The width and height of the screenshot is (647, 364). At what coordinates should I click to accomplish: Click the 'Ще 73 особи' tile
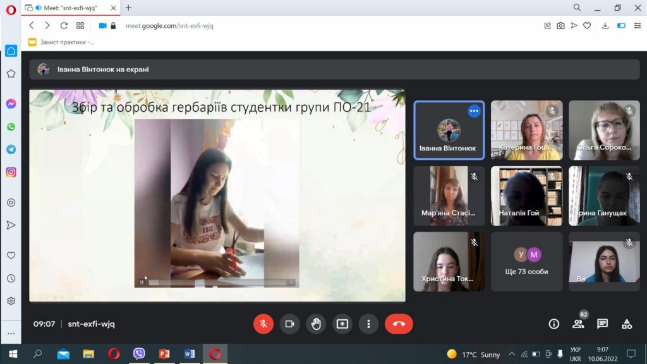(x=526, y=262)
